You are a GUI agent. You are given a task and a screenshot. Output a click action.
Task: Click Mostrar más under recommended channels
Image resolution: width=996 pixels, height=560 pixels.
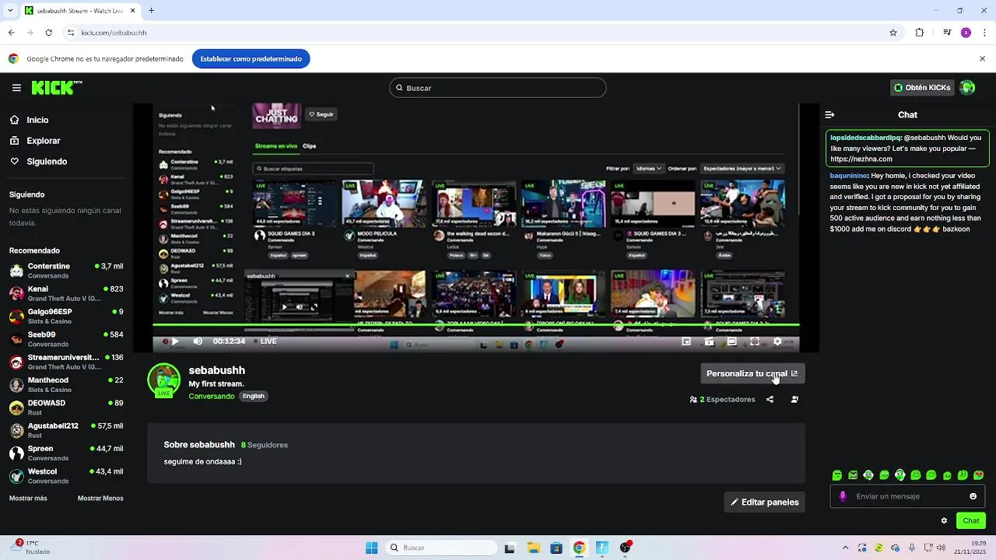tap(28, 499)
